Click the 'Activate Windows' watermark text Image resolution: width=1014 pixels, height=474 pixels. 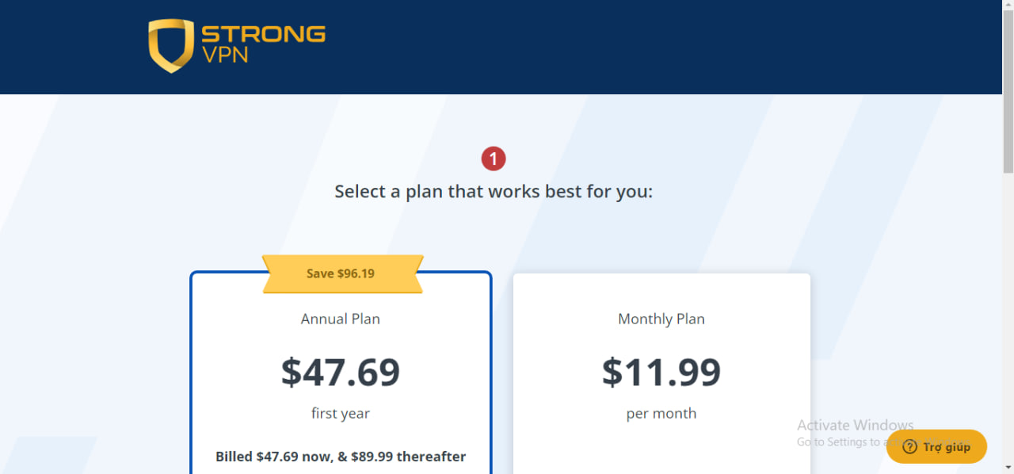tap(855, 425)
